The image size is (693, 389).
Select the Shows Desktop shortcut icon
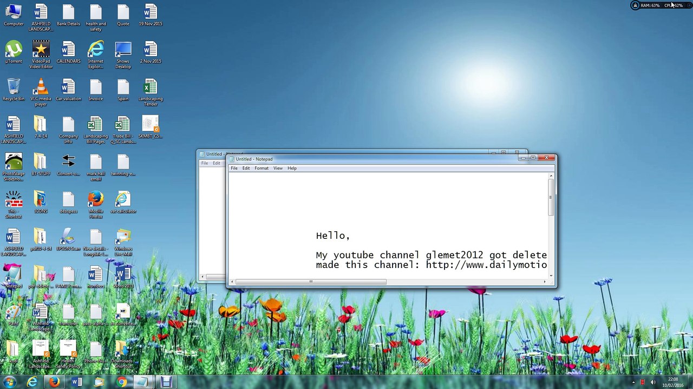123,55
